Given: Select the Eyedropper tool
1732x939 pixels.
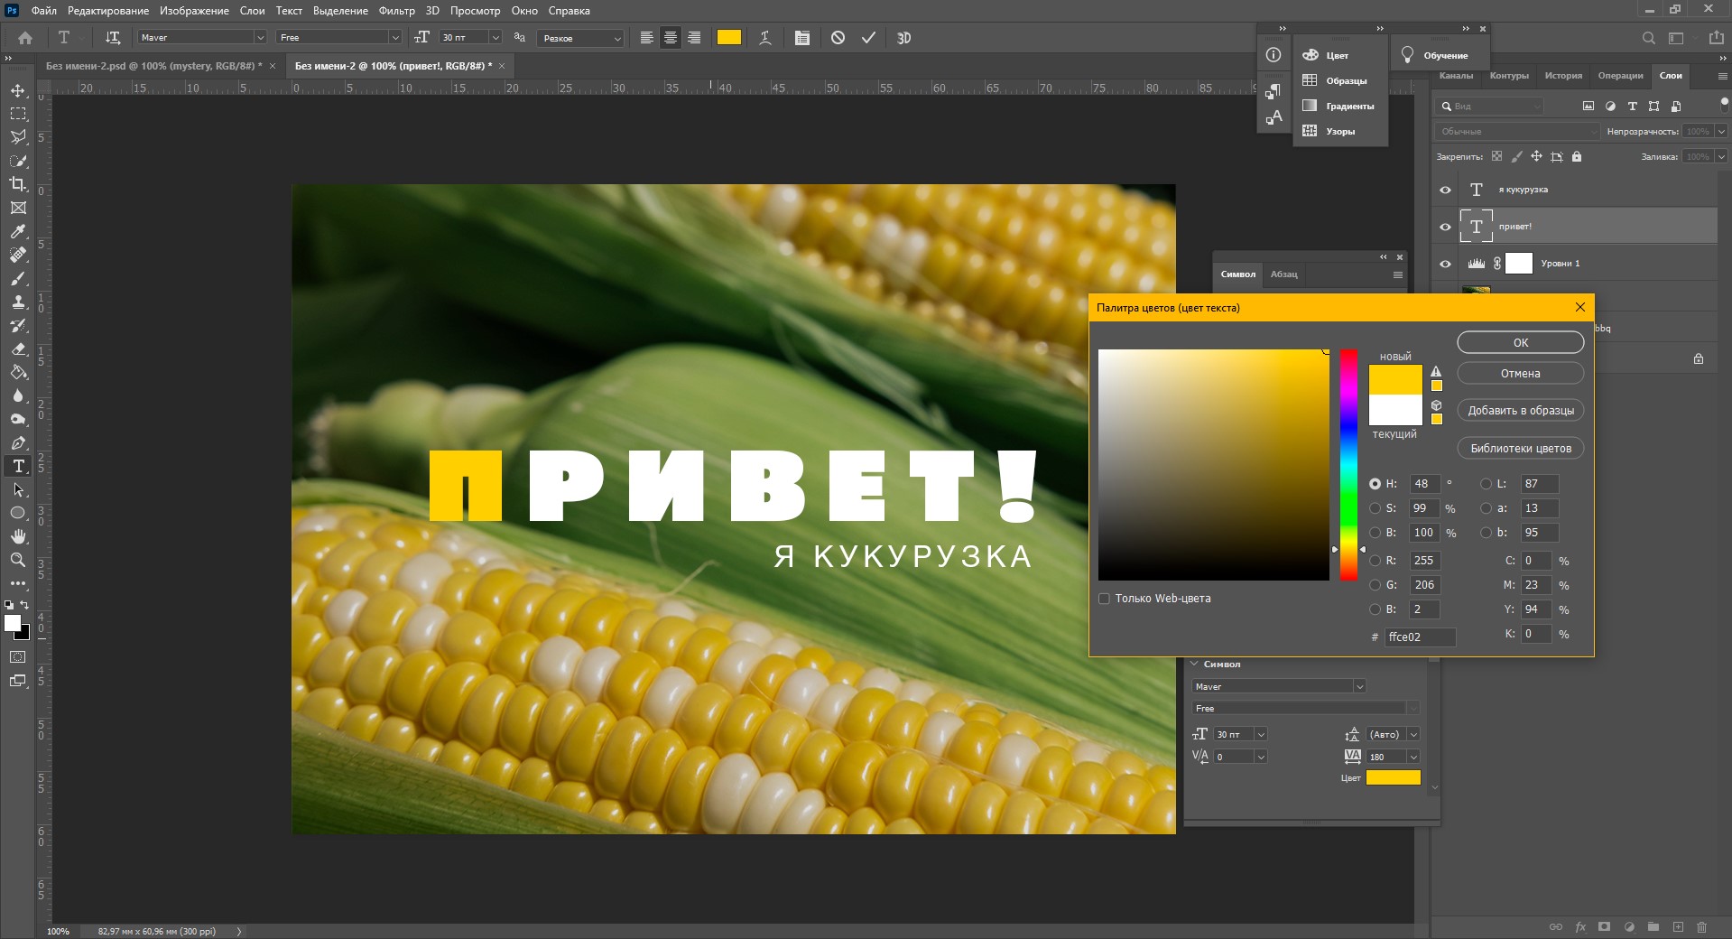Looking at the screenshot, I should tap(18, 232).
